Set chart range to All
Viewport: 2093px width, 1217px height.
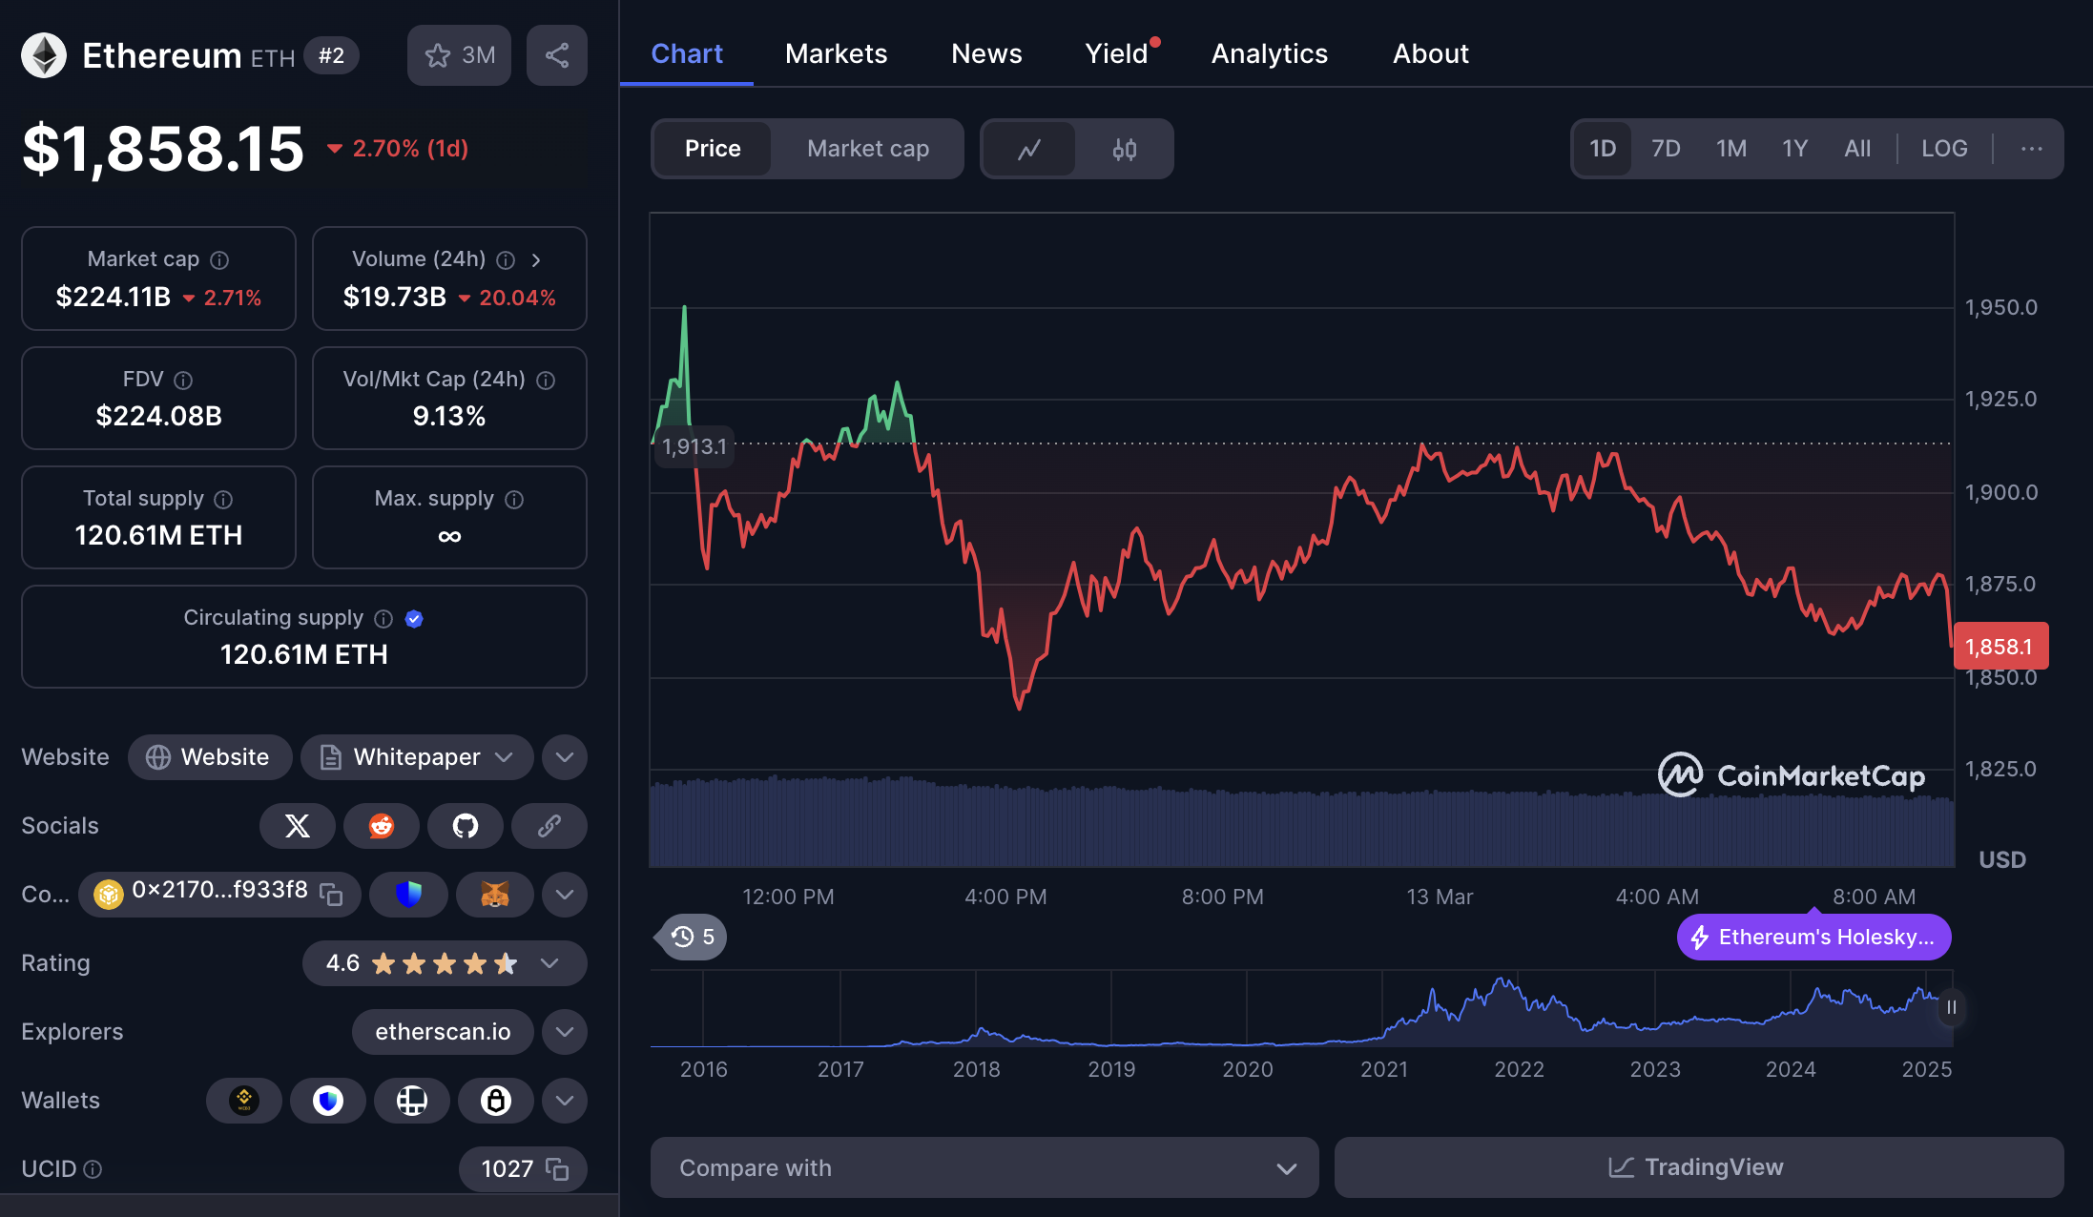(x=1857, y=149)
